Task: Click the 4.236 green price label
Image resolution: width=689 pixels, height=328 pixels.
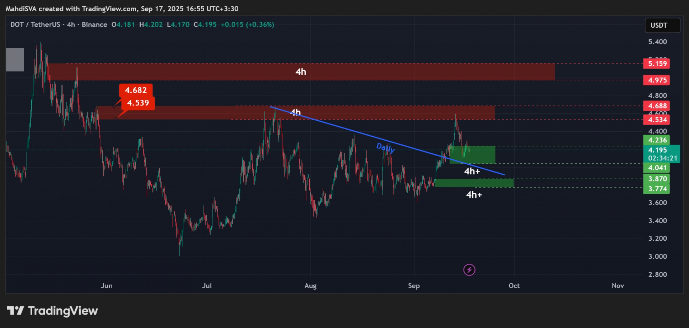Action: [657, 140]
